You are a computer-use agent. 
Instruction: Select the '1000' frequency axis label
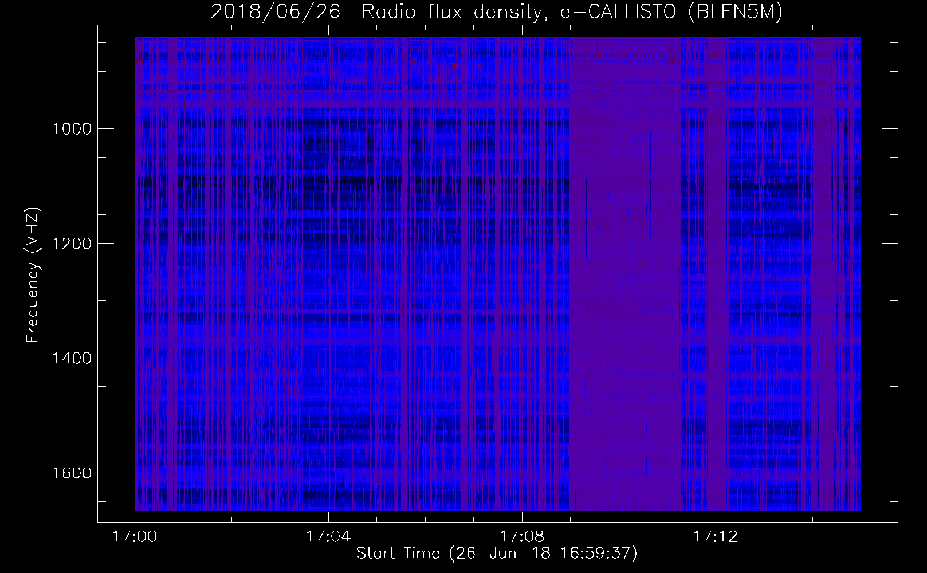72,128
